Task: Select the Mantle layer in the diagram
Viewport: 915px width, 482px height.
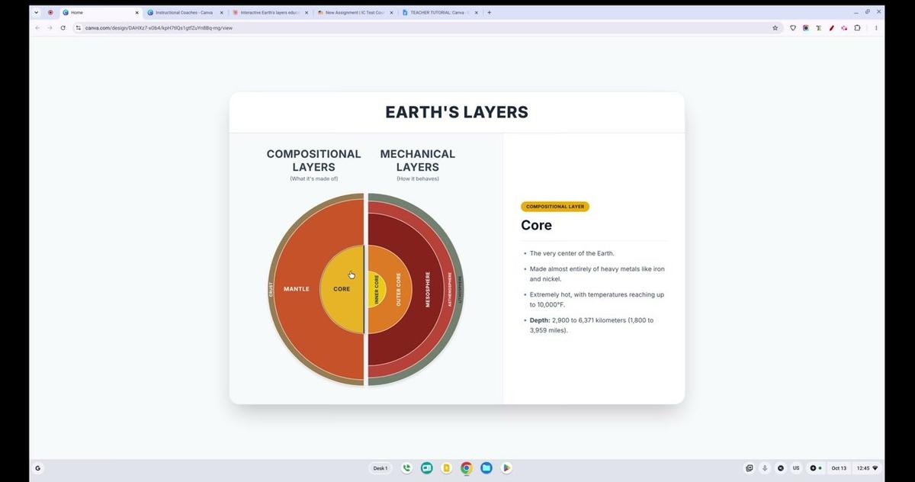Action: (297, 289)
